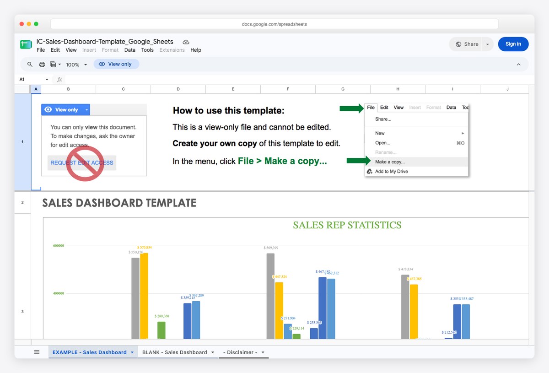
Task: Open EXAMPLE - Sales Dashboard tab menu arrow
Action: pyautogui.click(x=132, y=352)
